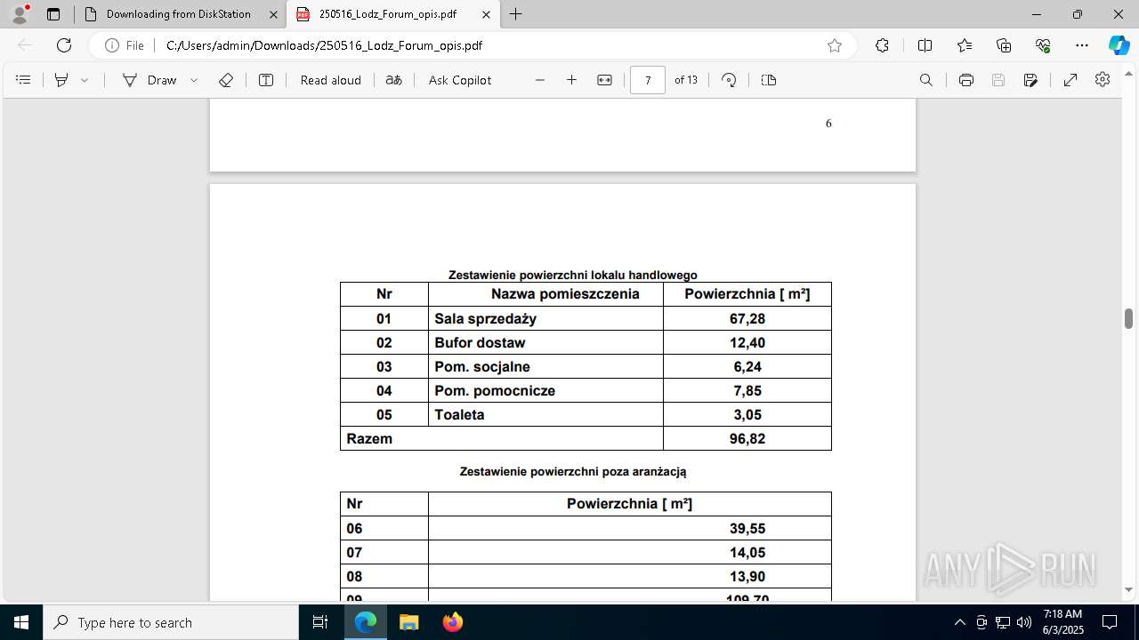This screenshot has width=1139, height=640.
Task: Open Settings and more menu
Action: (x=1082, y=45)
